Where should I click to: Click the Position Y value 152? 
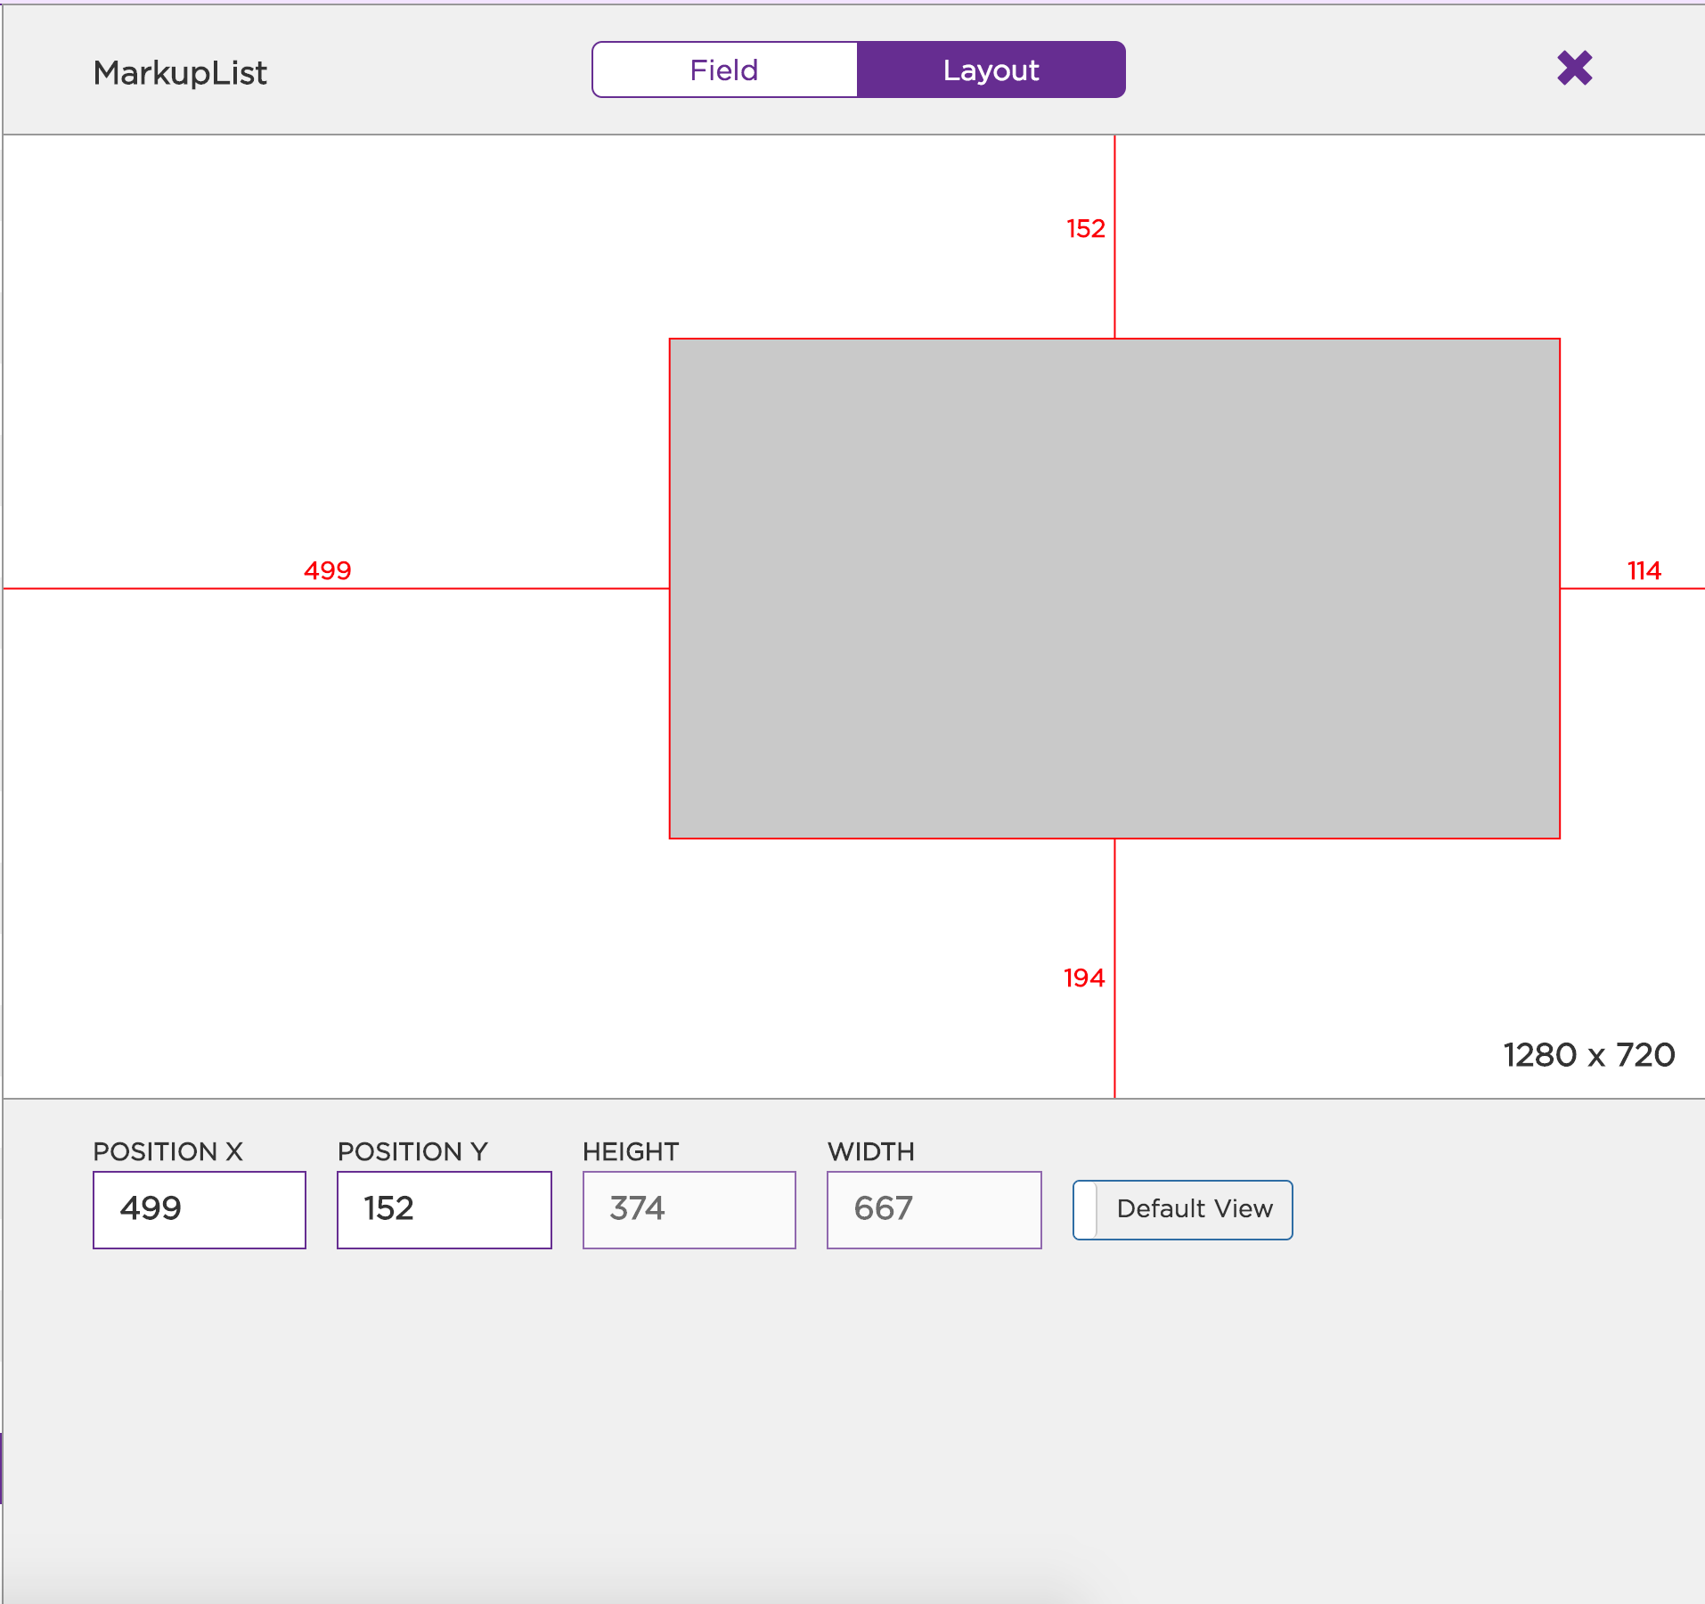pyautogui.click(x=444, y=1209)
